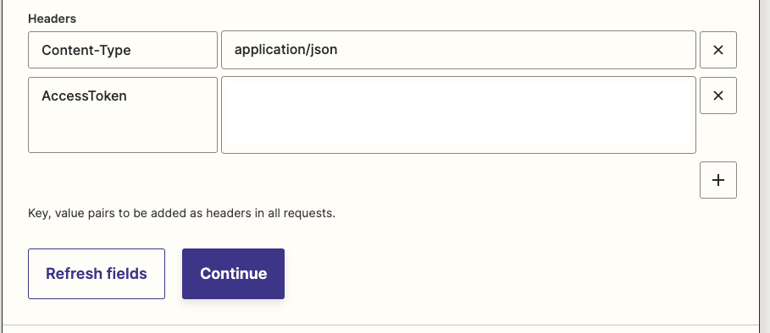Delete the AccessToken header row
The height and width of the screenshot is (333, 770).
pos(718,96)
